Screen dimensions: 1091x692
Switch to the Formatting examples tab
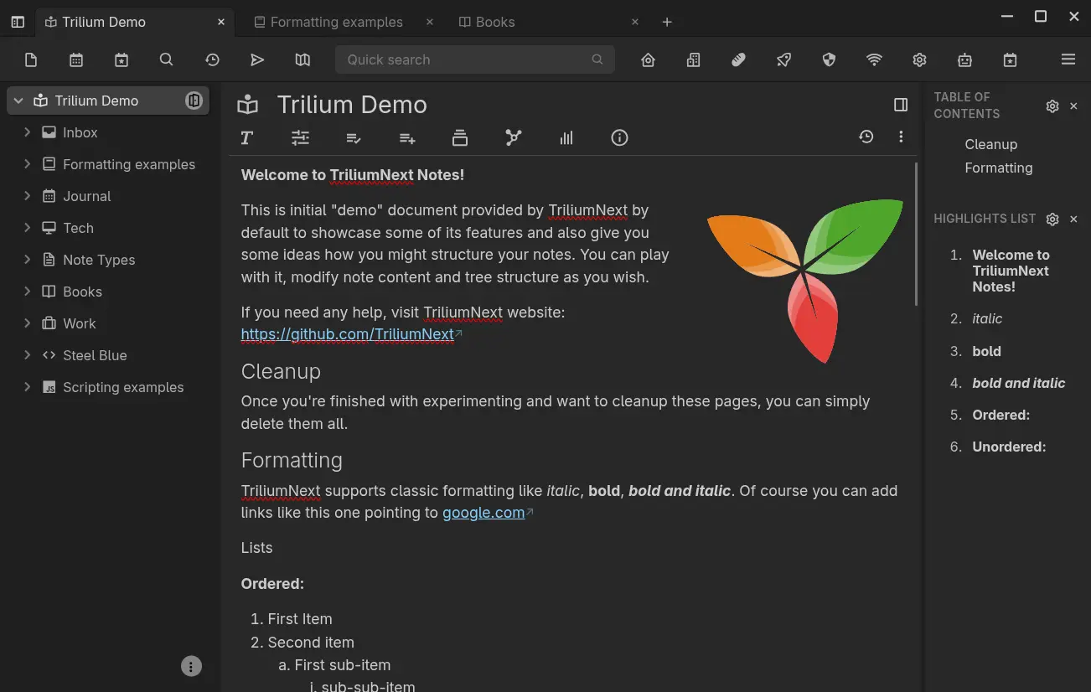[336, 22]
